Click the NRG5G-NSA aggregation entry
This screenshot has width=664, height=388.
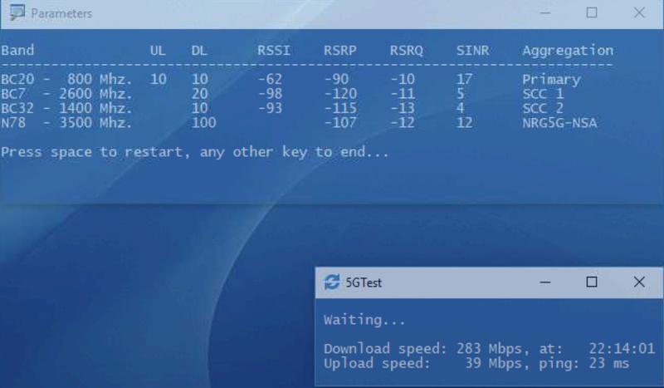(x=559, y=123)
